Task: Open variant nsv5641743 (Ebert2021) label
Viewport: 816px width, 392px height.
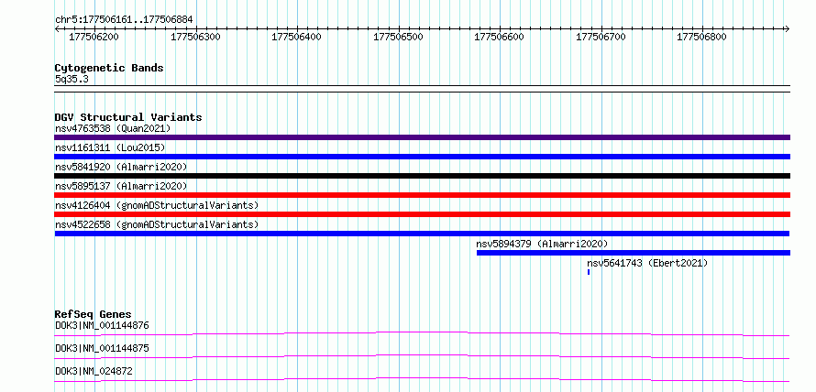Action: 647,263
